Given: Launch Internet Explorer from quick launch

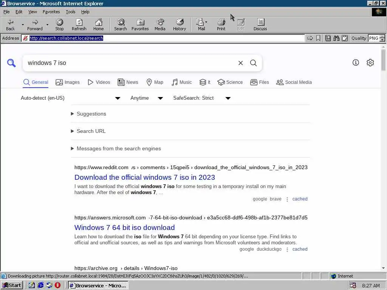Looking at the screenshot, I should [x=40, y=285].
